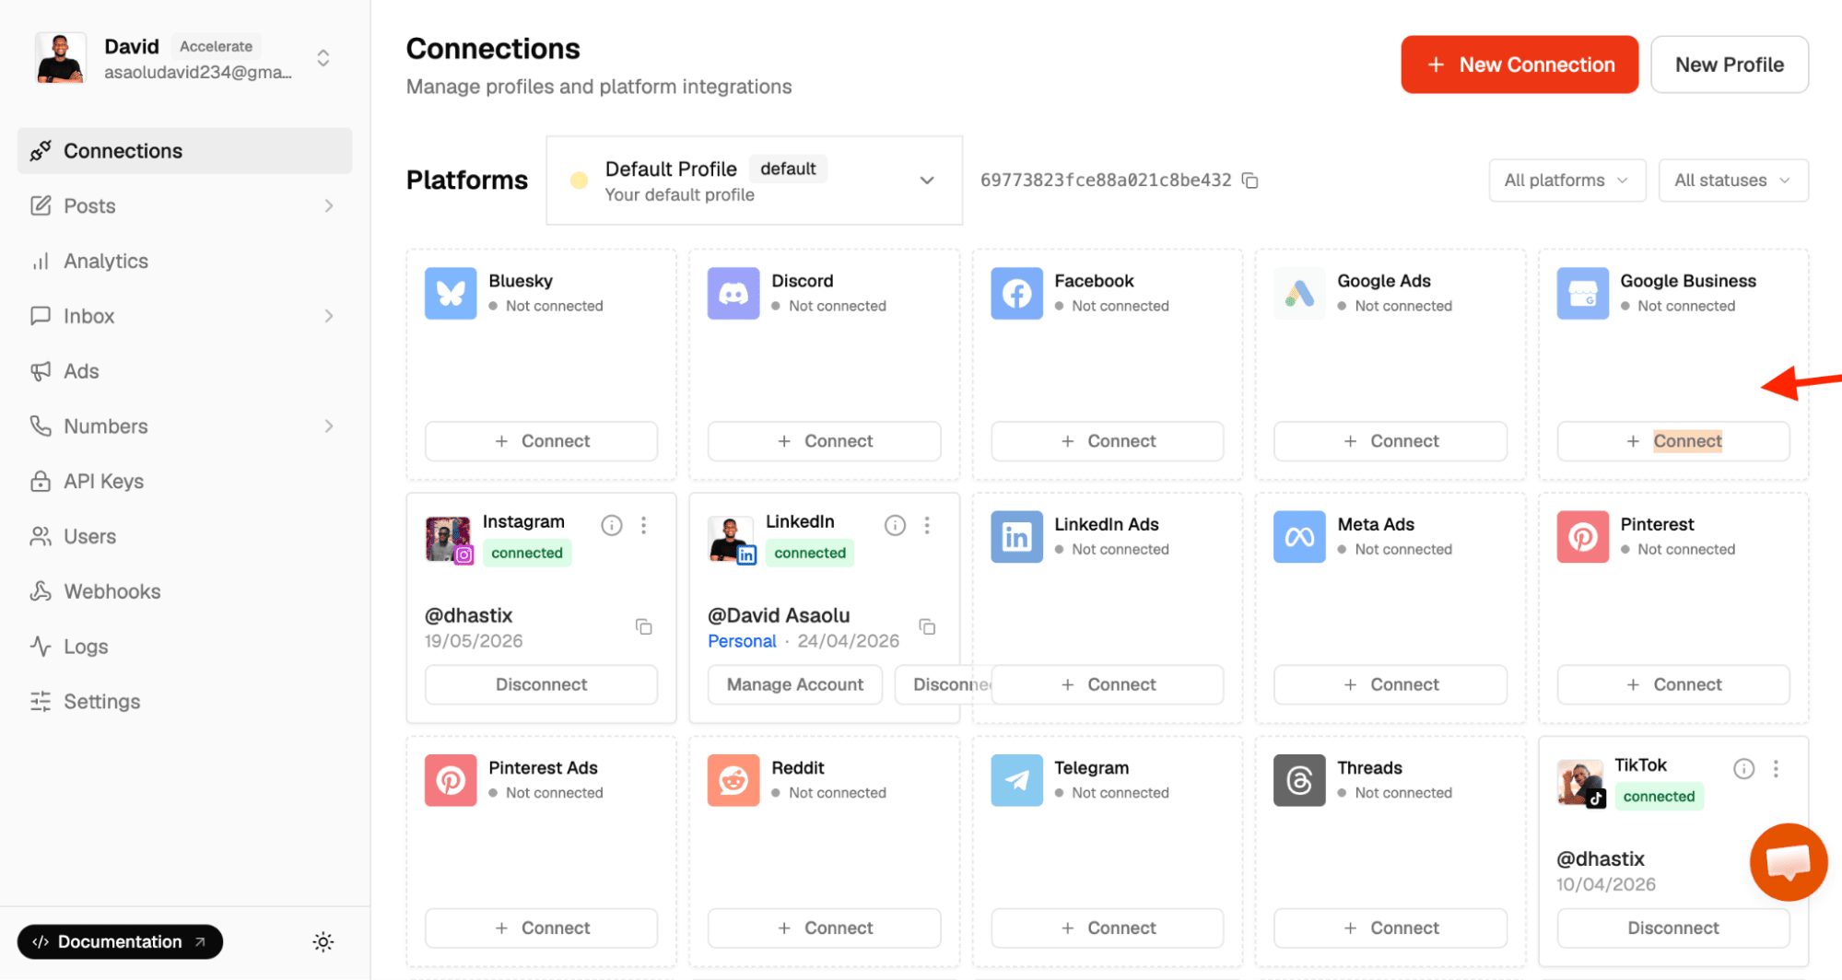1842x980 pixels.
Task: Open three-dot menu on the LinkedIn card
Action: point(927,525)
